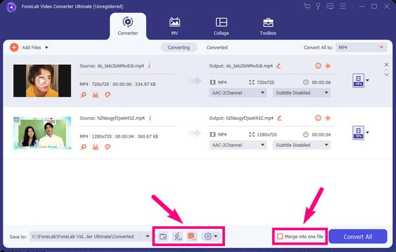
Task: Click the Save to path field
Action: (85, 237)
